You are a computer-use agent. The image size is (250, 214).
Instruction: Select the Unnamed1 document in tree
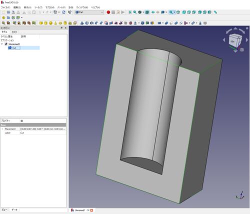point(14,44)
